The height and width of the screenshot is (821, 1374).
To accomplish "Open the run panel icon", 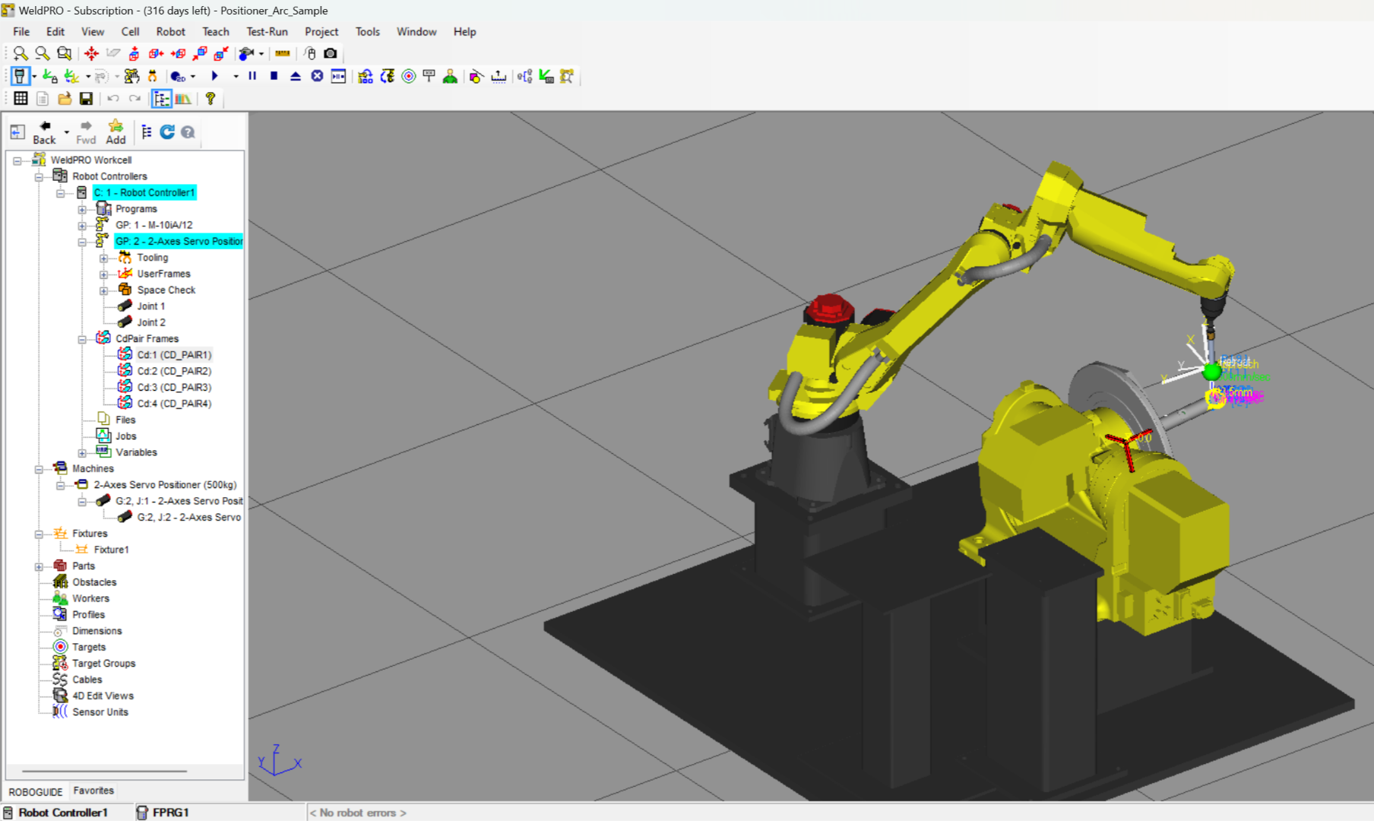I will (x=339, y=76).
